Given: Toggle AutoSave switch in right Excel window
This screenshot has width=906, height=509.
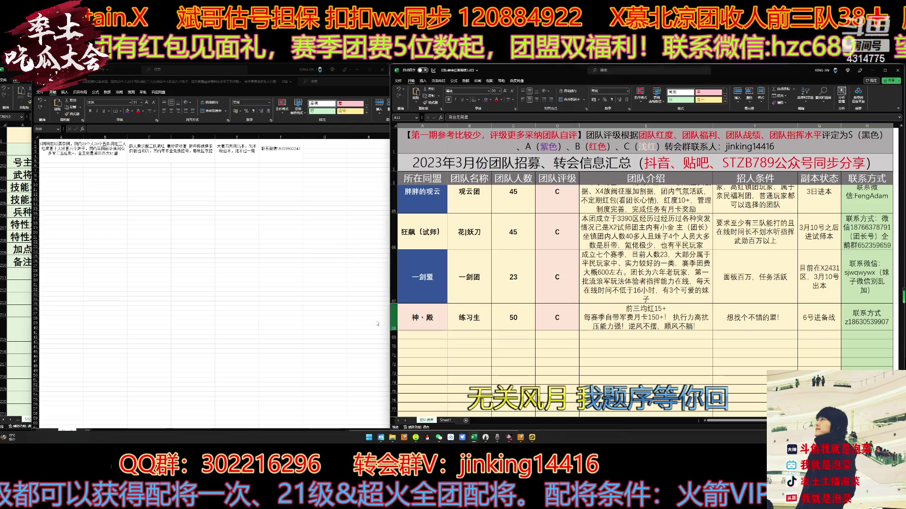Looking at the screenshot, I should [423, 70].
